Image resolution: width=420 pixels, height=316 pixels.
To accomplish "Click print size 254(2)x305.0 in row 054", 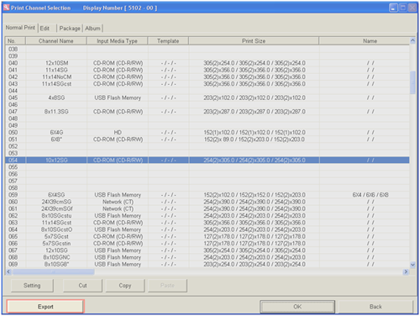I will [255, 161].
